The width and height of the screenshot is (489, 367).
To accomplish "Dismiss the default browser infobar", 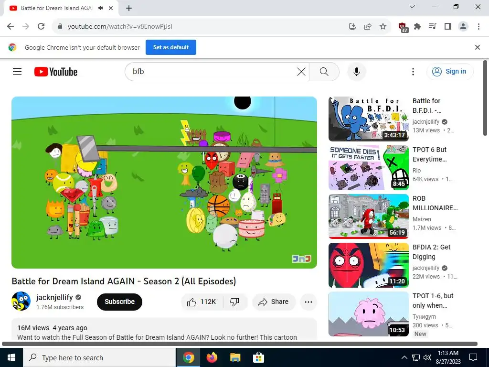I will (477, 47).
